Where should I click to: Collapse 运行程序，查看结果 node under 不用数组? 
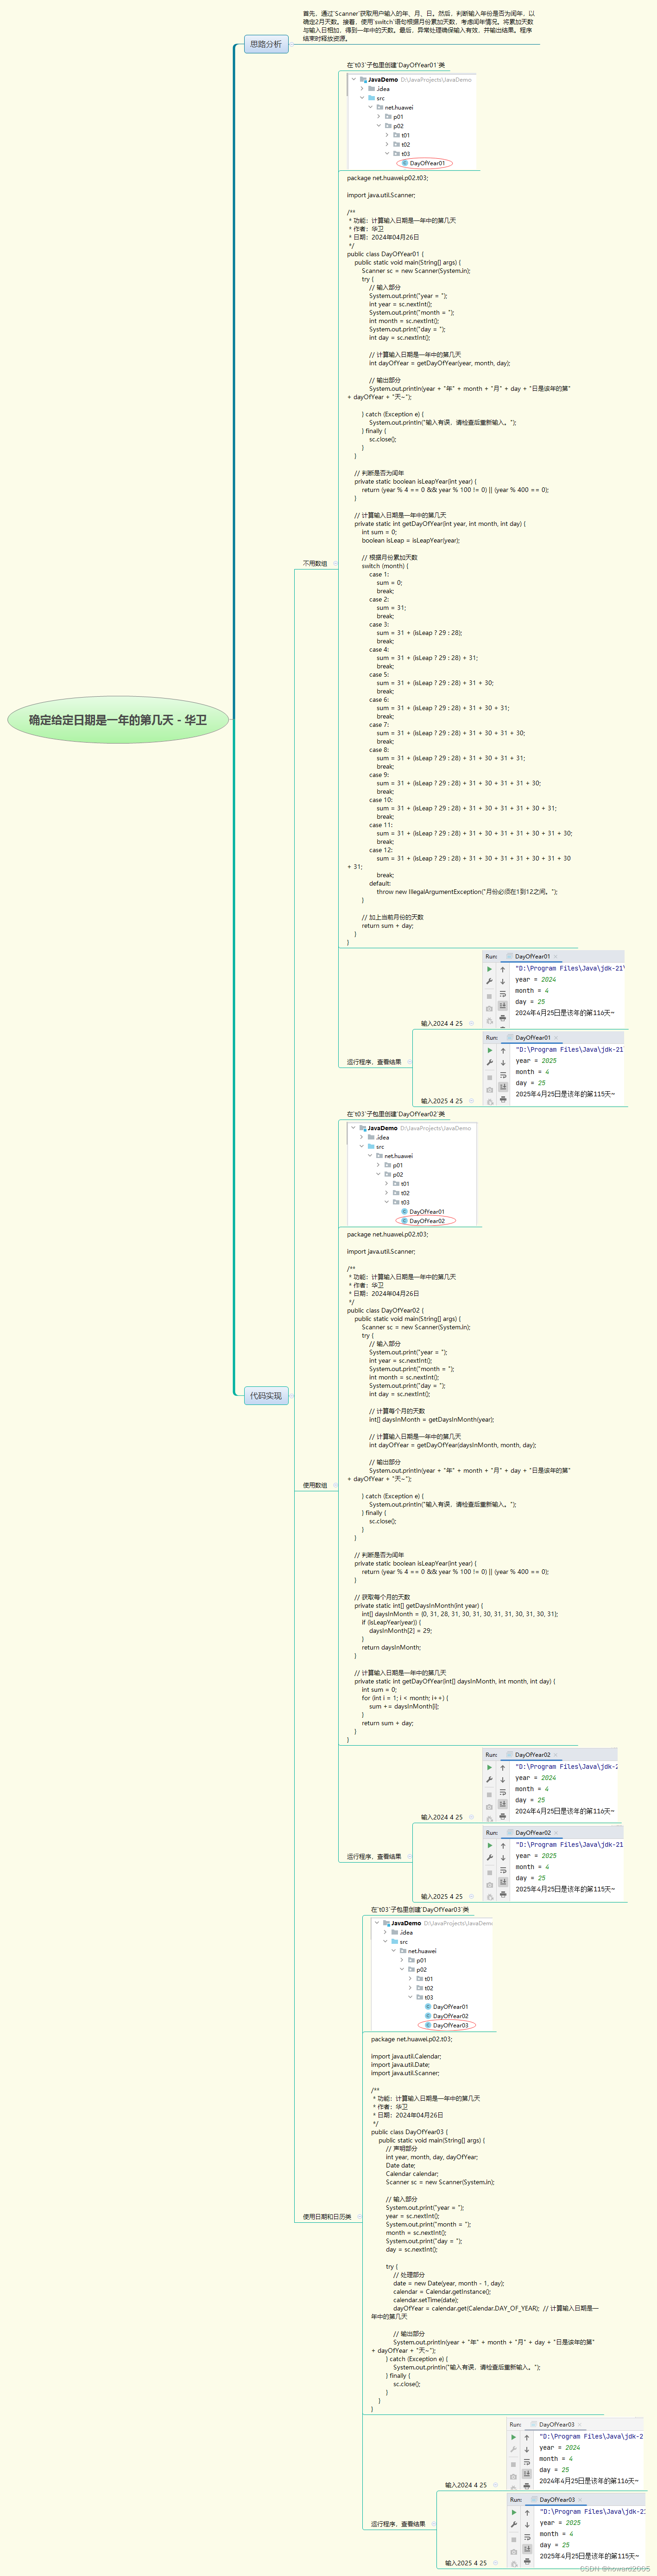pyautogui.click(x=410, y=1062)
